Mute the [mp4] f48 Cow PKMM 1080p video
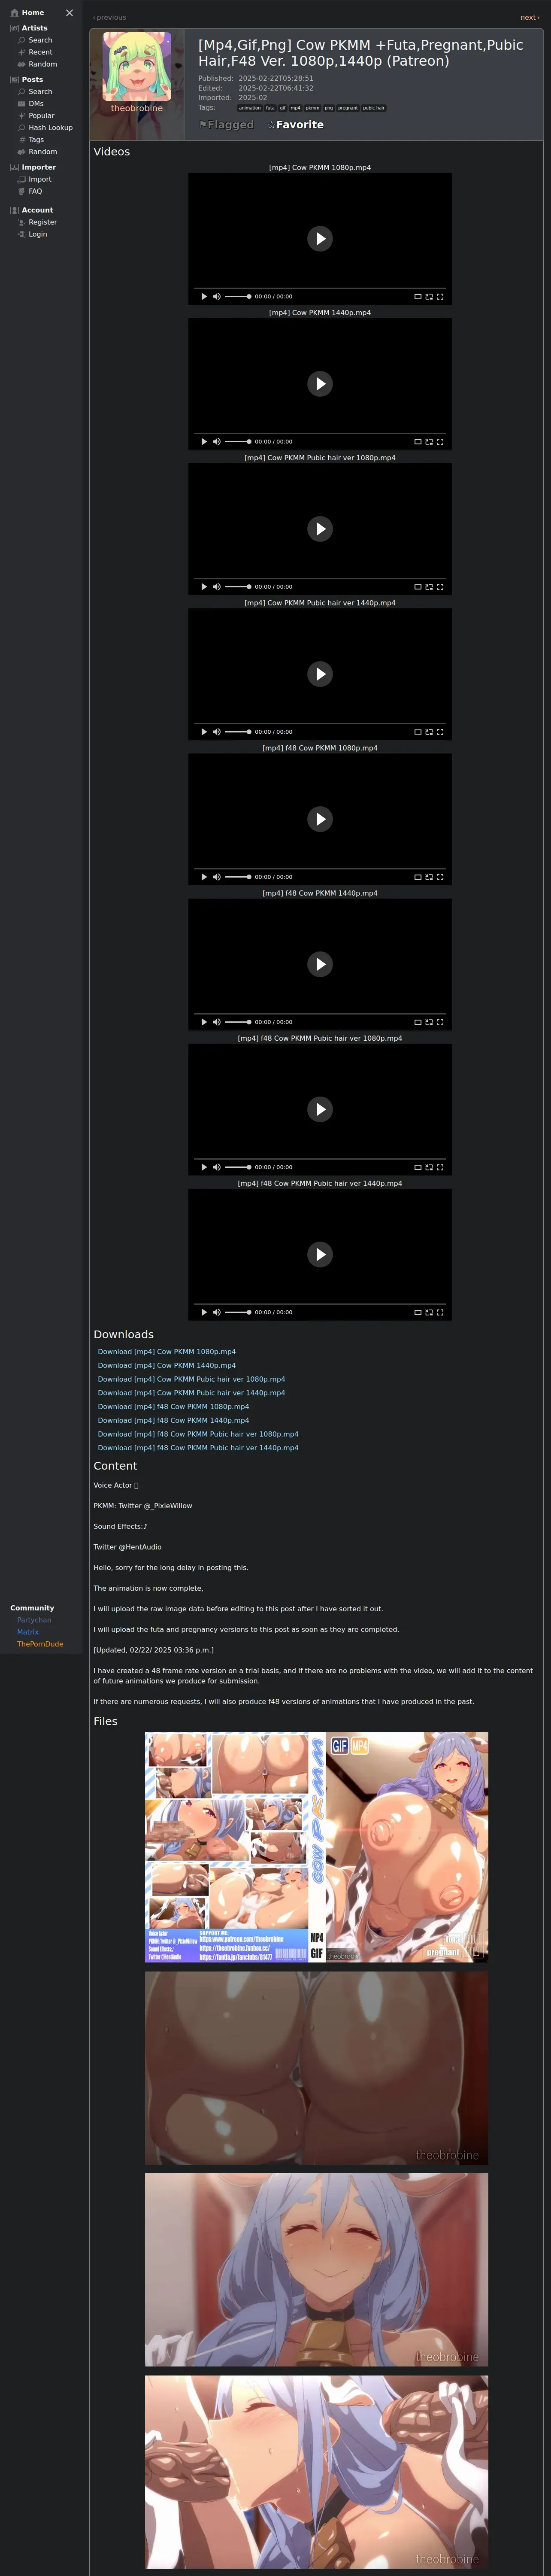The height and width of the screenshot is (2576, 551). [217, 877]
